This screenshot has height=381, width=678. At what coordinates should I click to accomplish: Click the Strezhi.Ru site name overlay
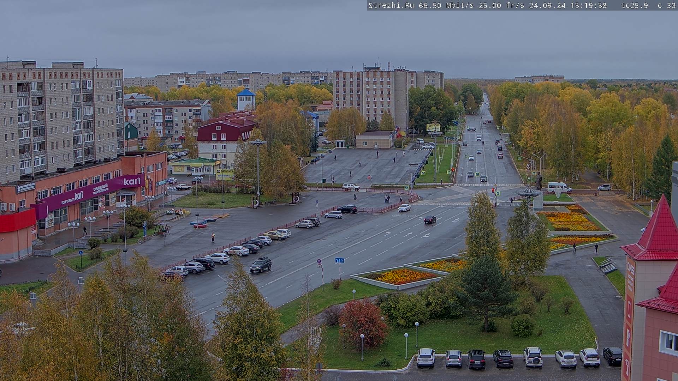(391, 5)
